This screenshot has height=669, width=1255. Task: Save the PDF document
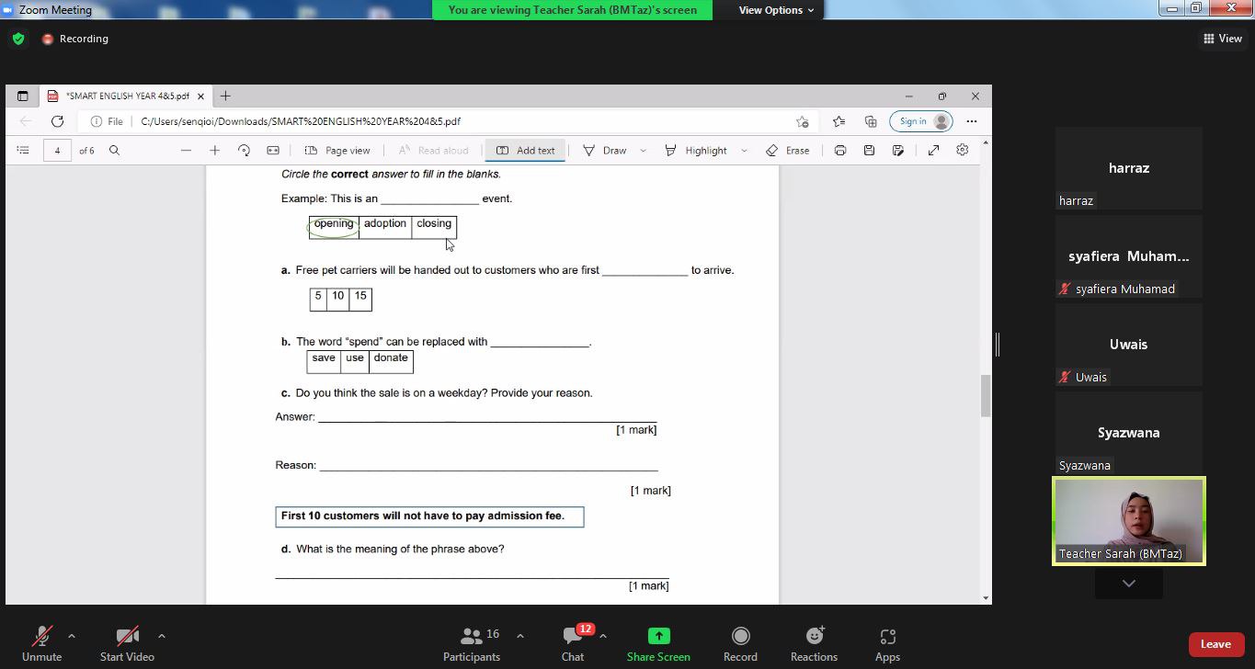(869, 150)
